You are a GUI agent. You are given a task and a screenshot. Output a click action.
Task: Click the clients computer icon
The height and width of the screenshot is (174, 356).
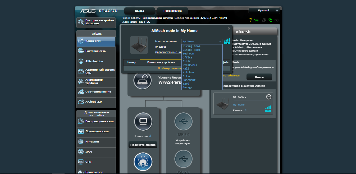(143, 122)
